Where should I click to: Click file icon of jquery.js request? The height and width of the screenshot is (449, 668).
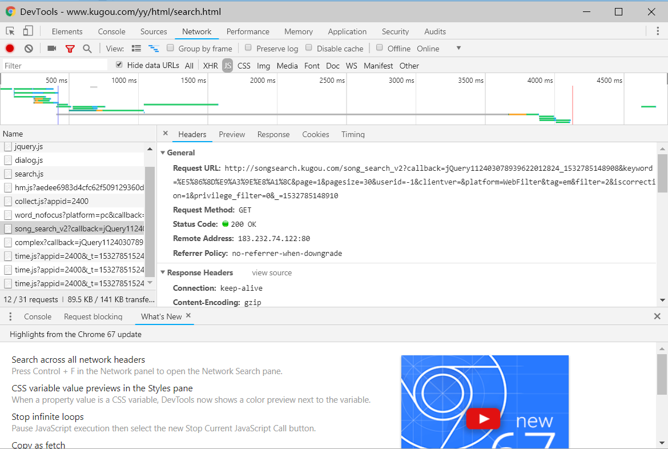pos(7,147)
